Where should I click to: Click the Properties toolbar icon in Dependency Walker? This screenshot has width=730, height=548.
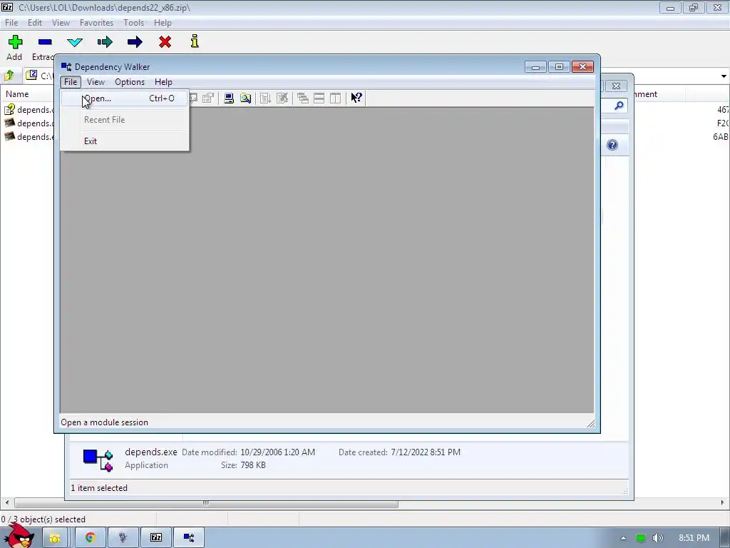click(x=208, y=98)
